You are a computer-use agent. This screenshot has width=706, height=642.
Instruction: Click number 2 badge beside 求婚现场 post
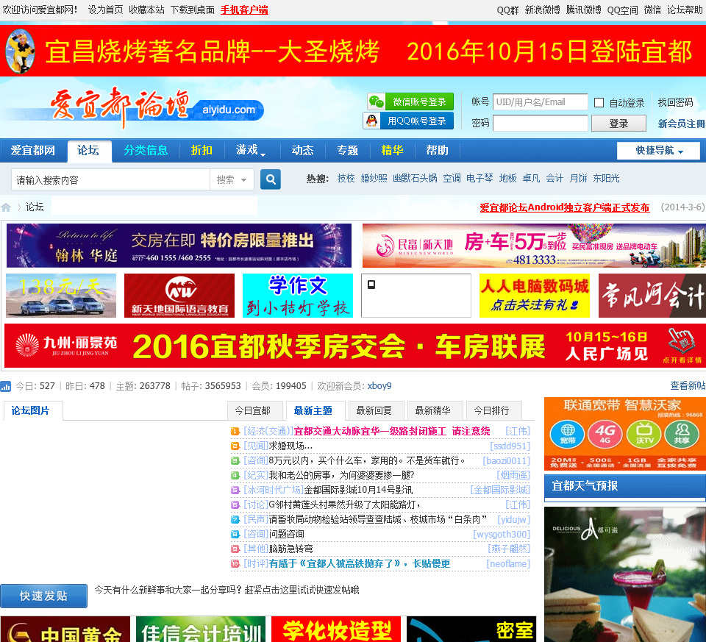coord(235,446)
